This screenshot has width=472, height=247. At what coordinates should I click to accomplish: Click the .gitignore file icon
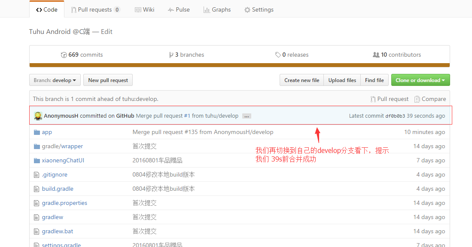pos(37,175)
